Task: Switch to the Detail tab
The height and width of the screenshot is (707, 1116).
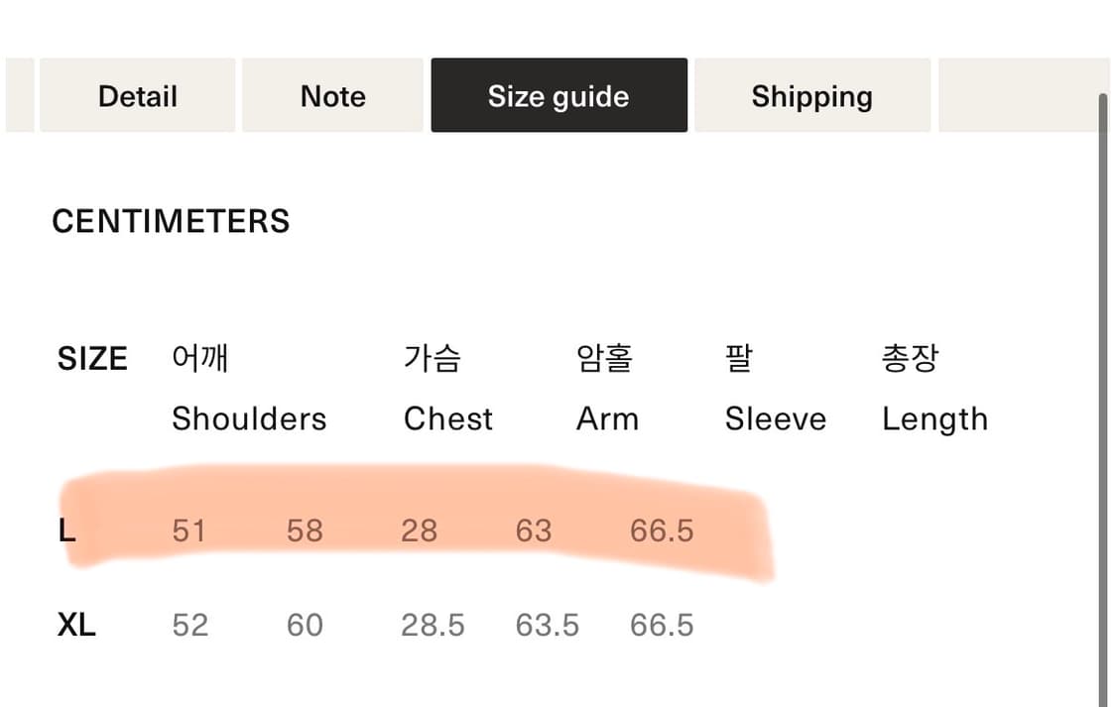Action: (137, 95)
